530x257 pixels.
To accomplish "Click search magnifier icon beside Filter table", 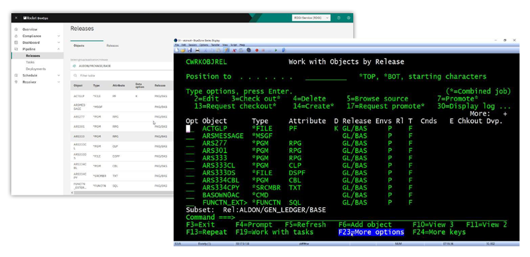I will point(75,76).
